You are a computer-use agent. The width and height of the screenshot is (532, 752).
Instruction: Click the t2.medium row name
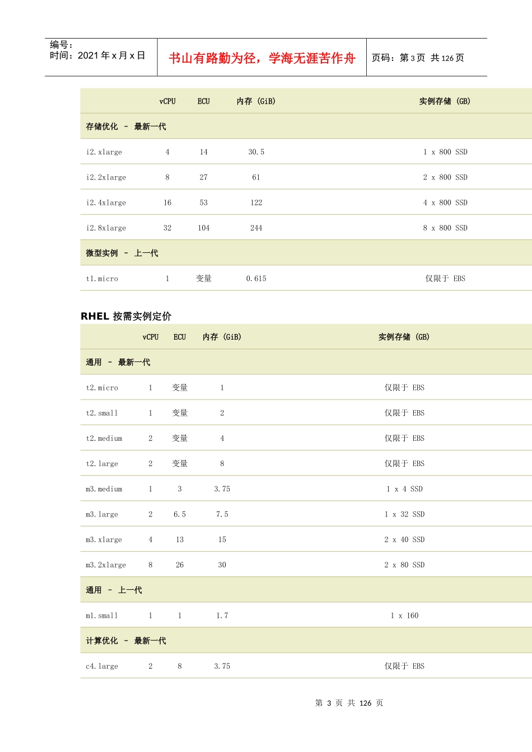104,439
